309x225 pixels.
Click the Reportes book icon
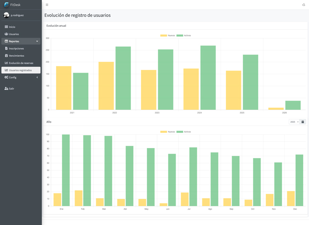[6, 41]
